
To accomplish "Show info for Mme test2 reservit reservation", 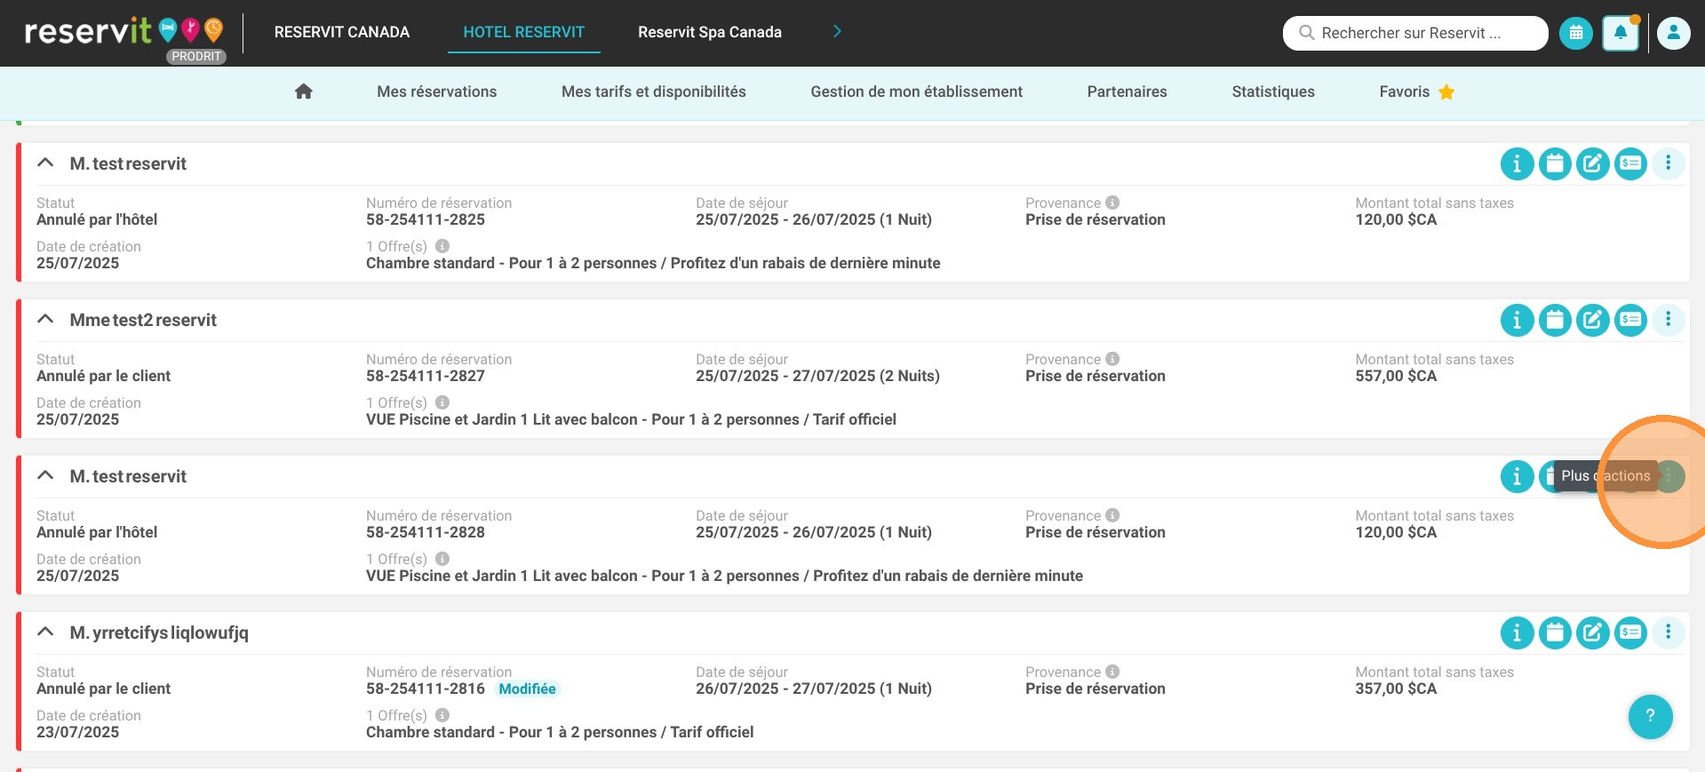I will [x=1518, y=320].
